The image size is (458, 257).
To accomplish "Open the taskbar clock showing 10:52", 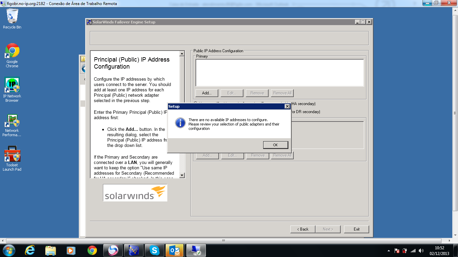I will pos(439,251).
